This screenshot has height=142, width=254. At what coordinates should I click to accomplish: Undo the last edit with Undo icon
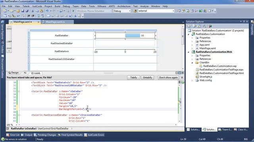click(47, 11)
